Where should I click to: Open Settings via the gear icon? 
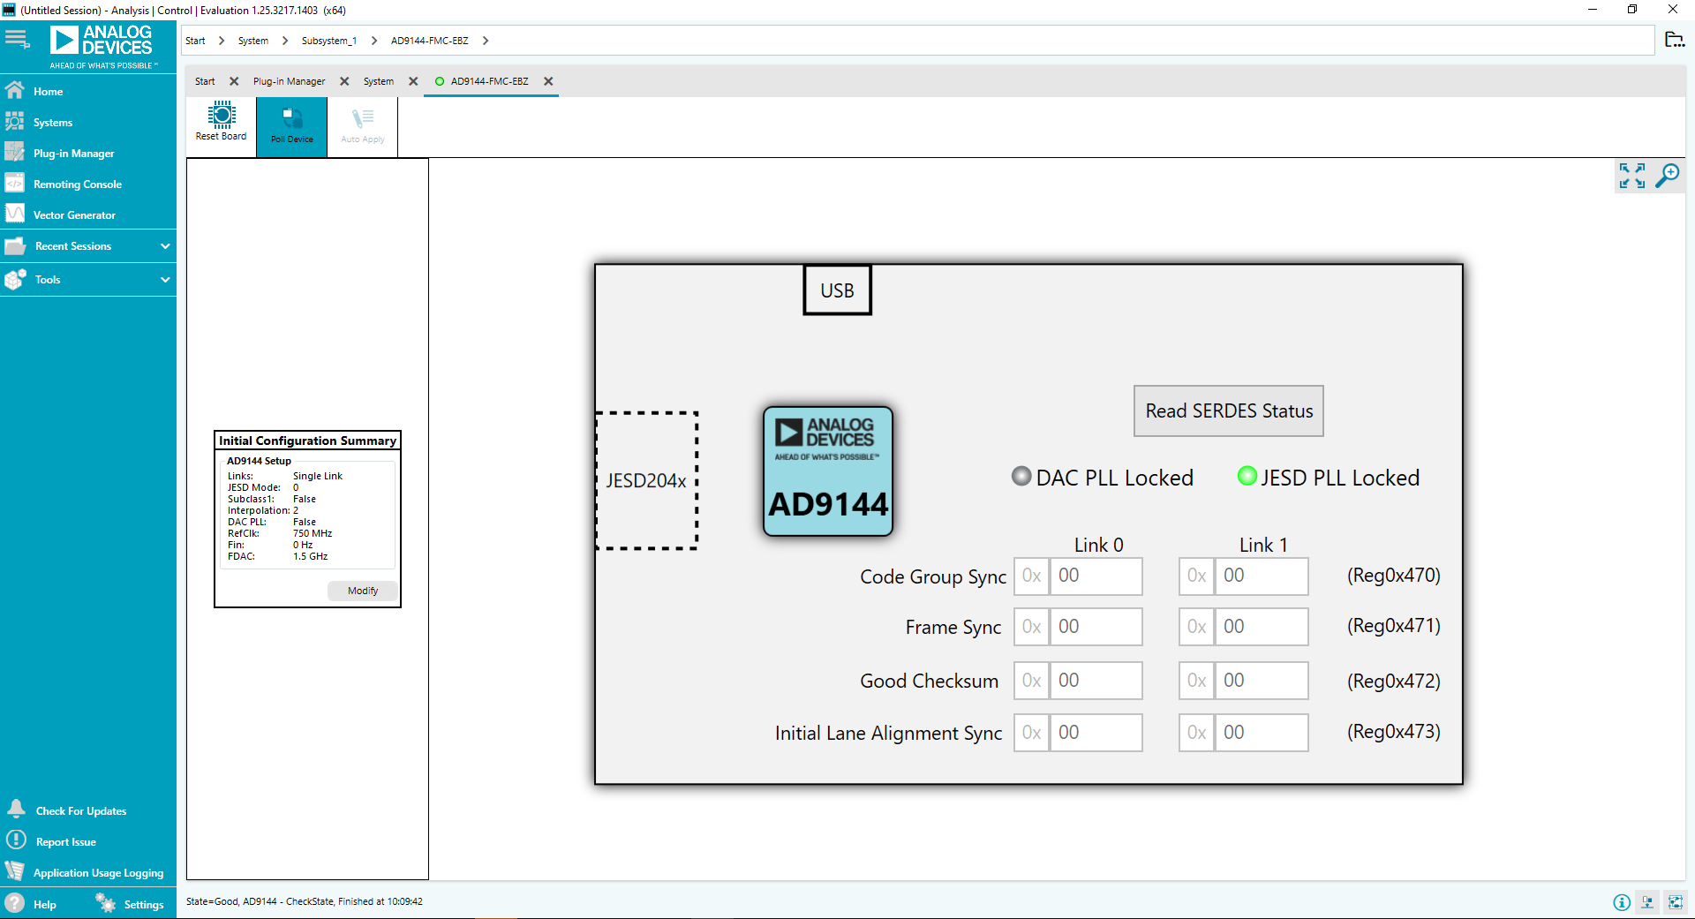tap(106, 903)
